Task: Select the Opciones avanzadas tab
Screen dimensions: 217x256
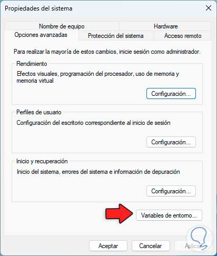Action: [x=41, y=35]
